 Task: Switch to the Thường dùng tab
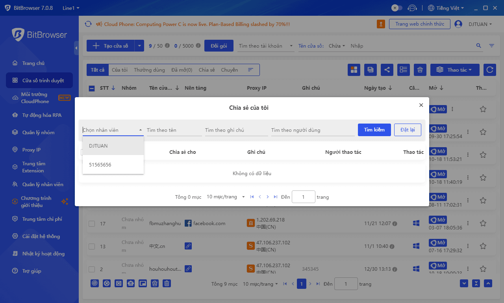coord(149,70)
